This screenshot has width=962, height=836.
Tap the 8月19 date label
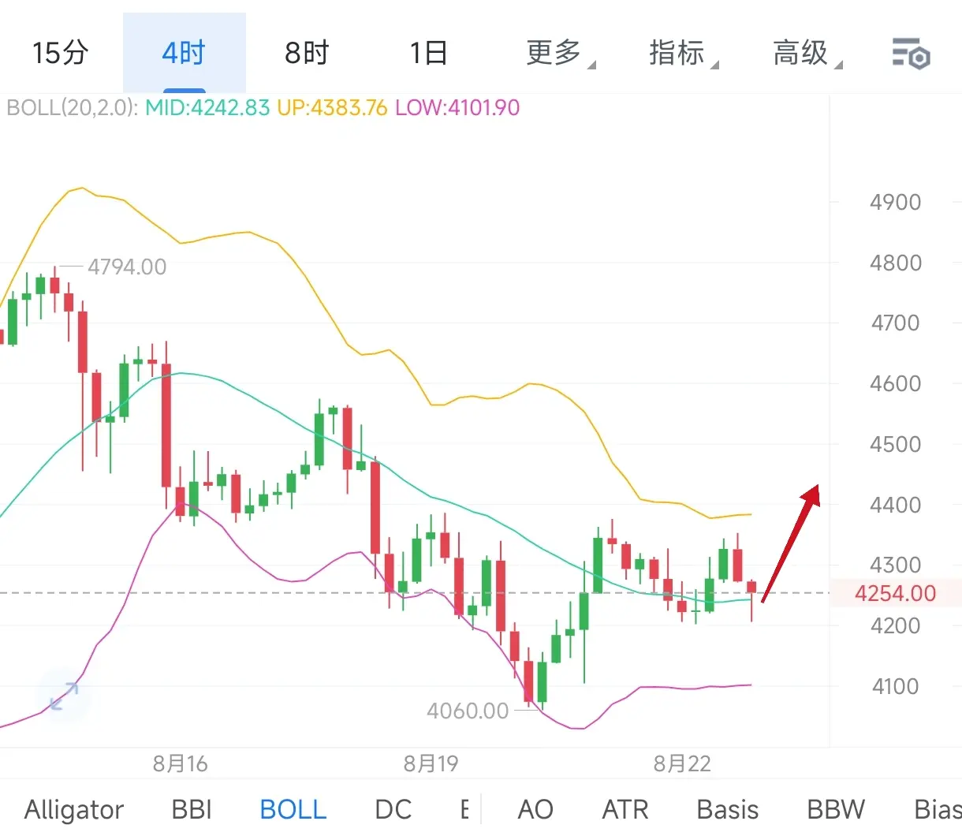(x=431, y=763)
